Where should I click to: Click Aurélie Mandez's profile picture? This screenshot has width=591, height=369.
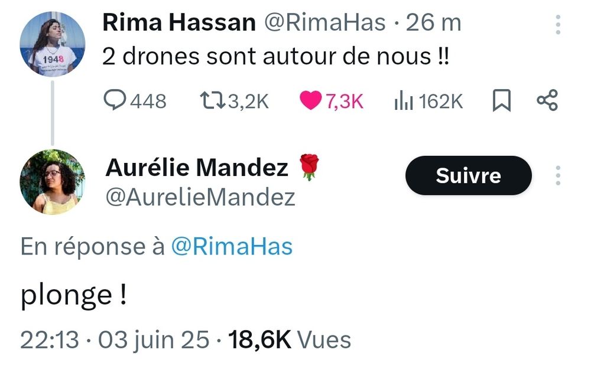(x=53, y=182)
